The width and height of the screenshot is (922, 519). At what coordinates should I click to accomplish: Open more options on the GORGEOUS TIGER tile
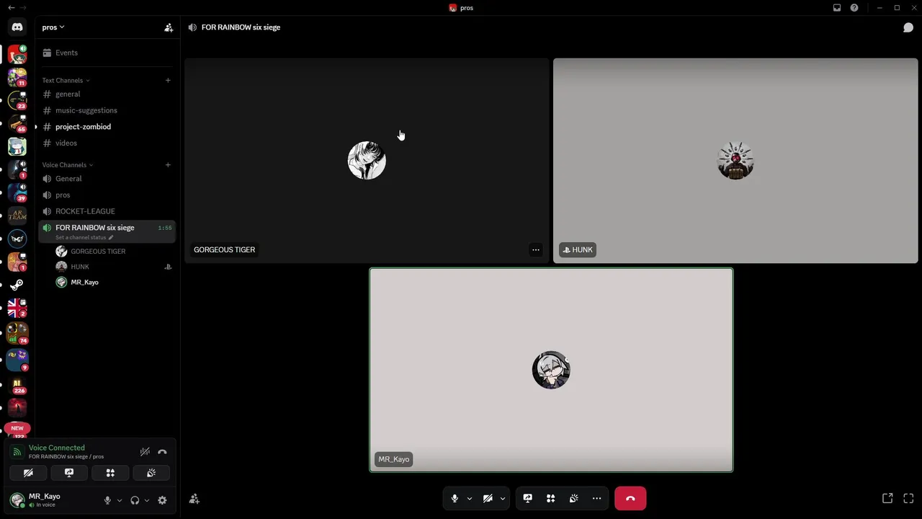[535, 249]
